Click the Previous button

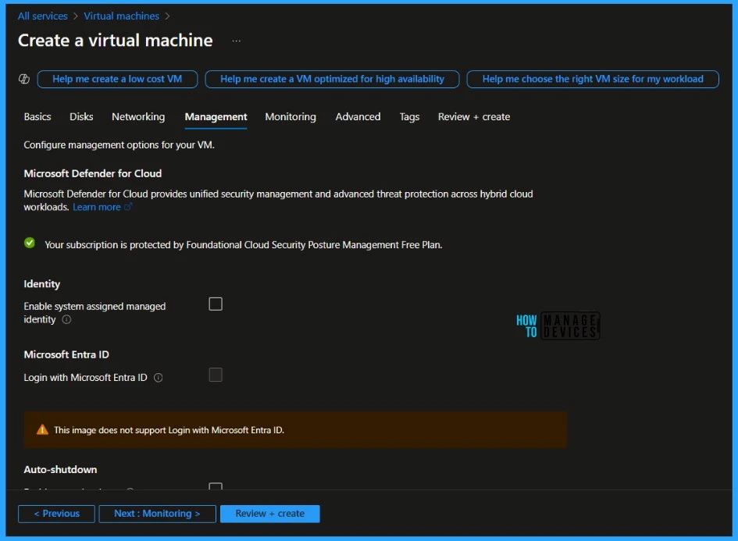click(56, 514)
